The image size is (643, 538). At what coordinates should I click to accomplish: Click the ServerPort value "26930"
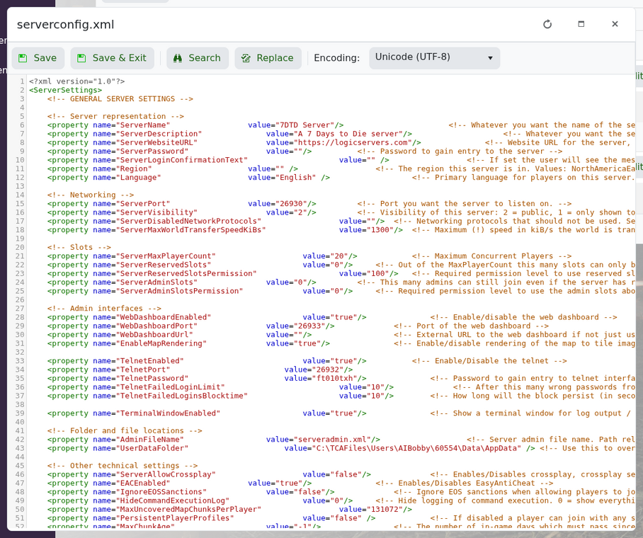pos(291,204)
